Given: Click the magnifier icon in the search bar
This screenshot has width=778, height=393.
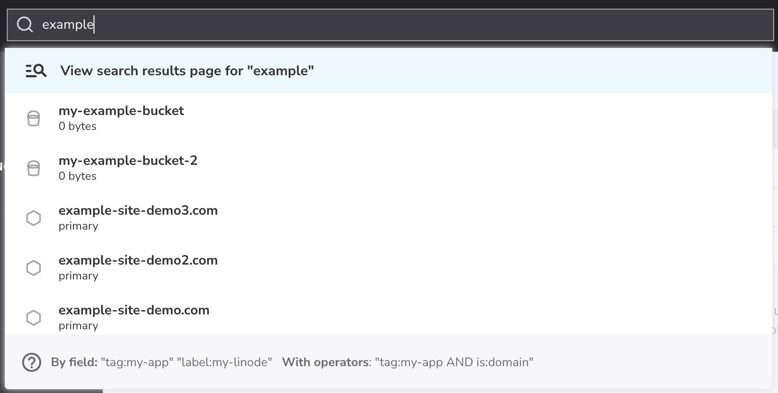Looking at the screenshot, I should (25, 24).
